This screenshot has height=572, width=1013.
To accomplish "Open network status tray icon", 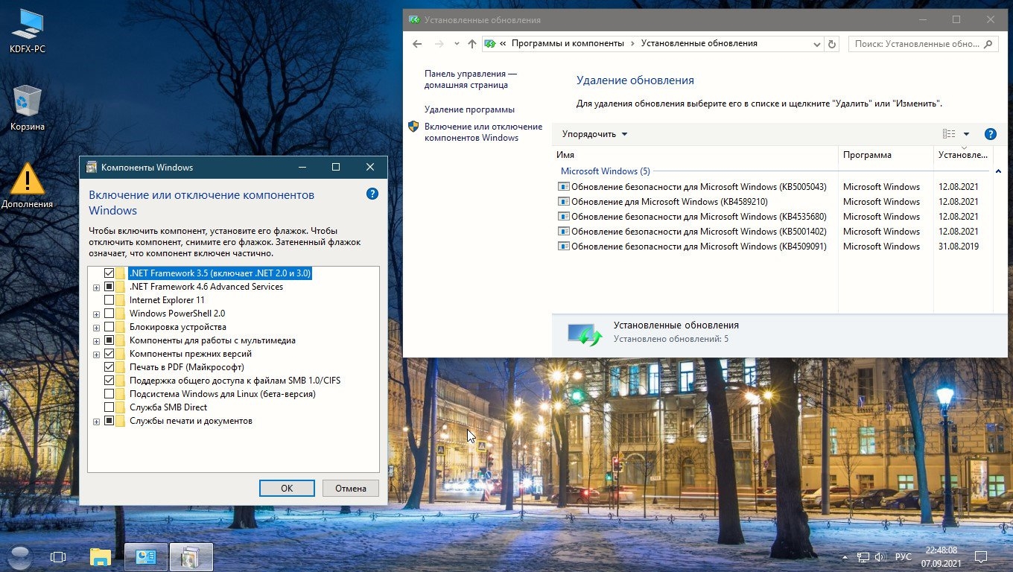I will point(863,557).
